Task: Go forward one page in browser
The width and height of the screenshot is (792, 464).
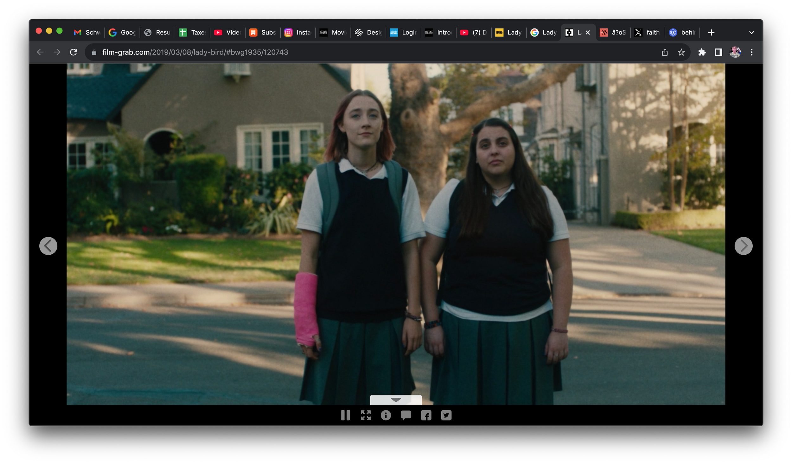Action: click(x=57, y=52)
